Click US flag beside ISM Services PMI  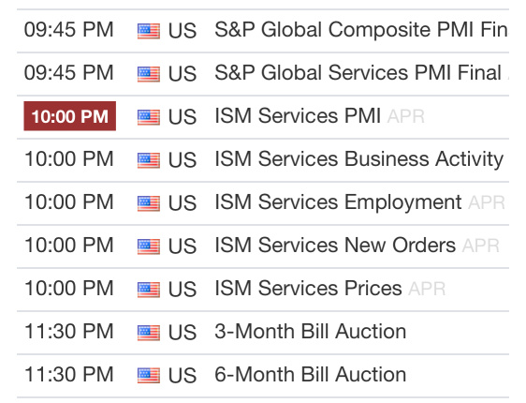tap(148, 117)
